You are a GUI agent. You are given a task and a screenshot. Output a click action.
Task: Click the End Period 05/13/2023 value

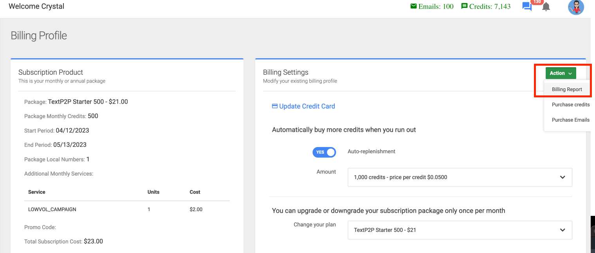point(70,145)
